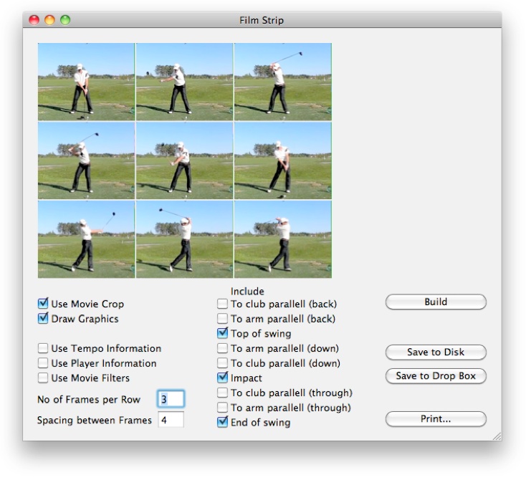Zoom the Film Strip window with green button
The image size is (531, 480).
65,20
